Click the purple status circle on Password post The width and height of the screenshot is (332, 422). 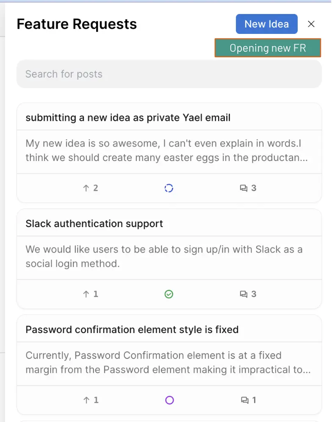coord(169,400)
